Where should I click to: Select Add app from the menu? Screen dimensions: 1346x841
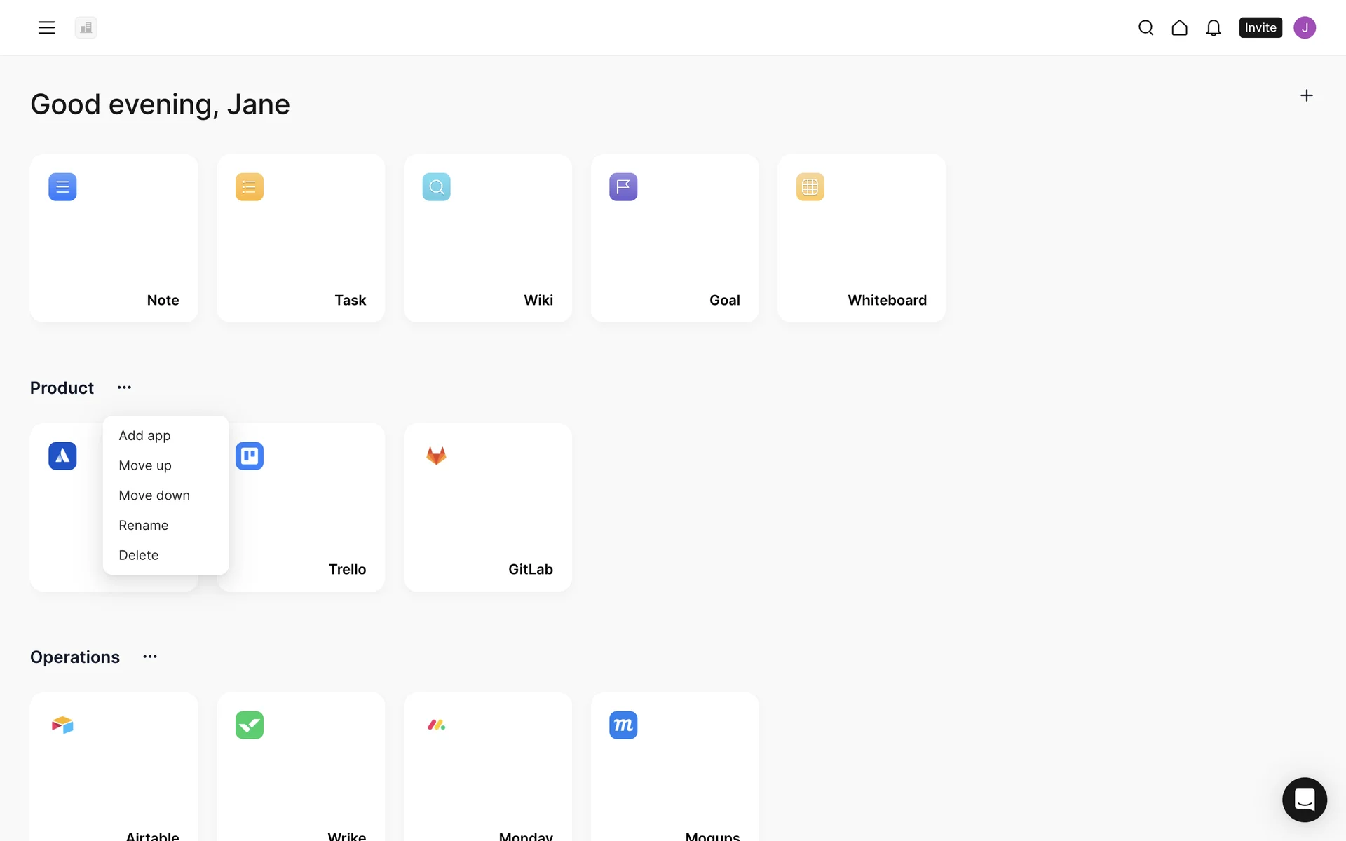tap(144, 435)
